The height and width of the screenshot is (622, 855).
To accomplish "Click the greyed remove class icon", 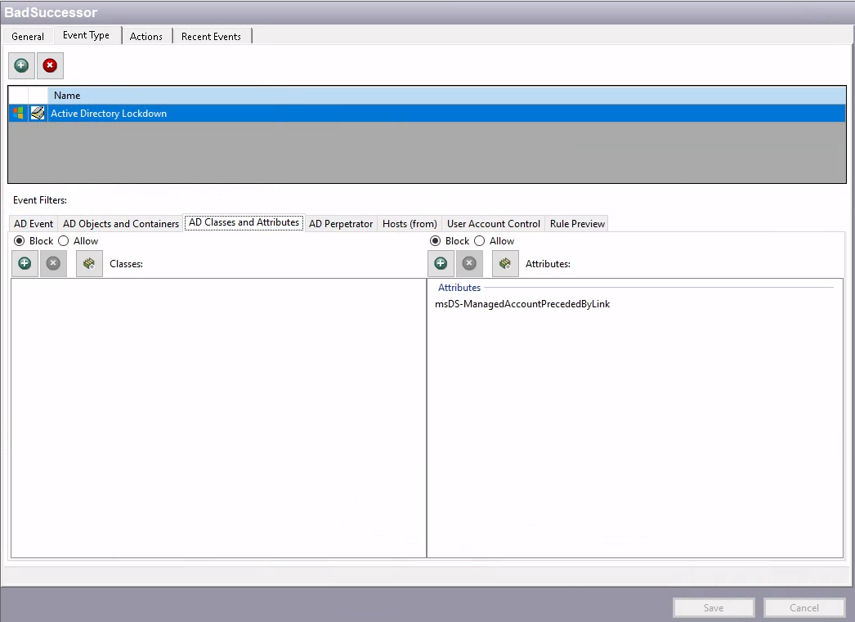I will pyautogui.click(x=53, y=263).
